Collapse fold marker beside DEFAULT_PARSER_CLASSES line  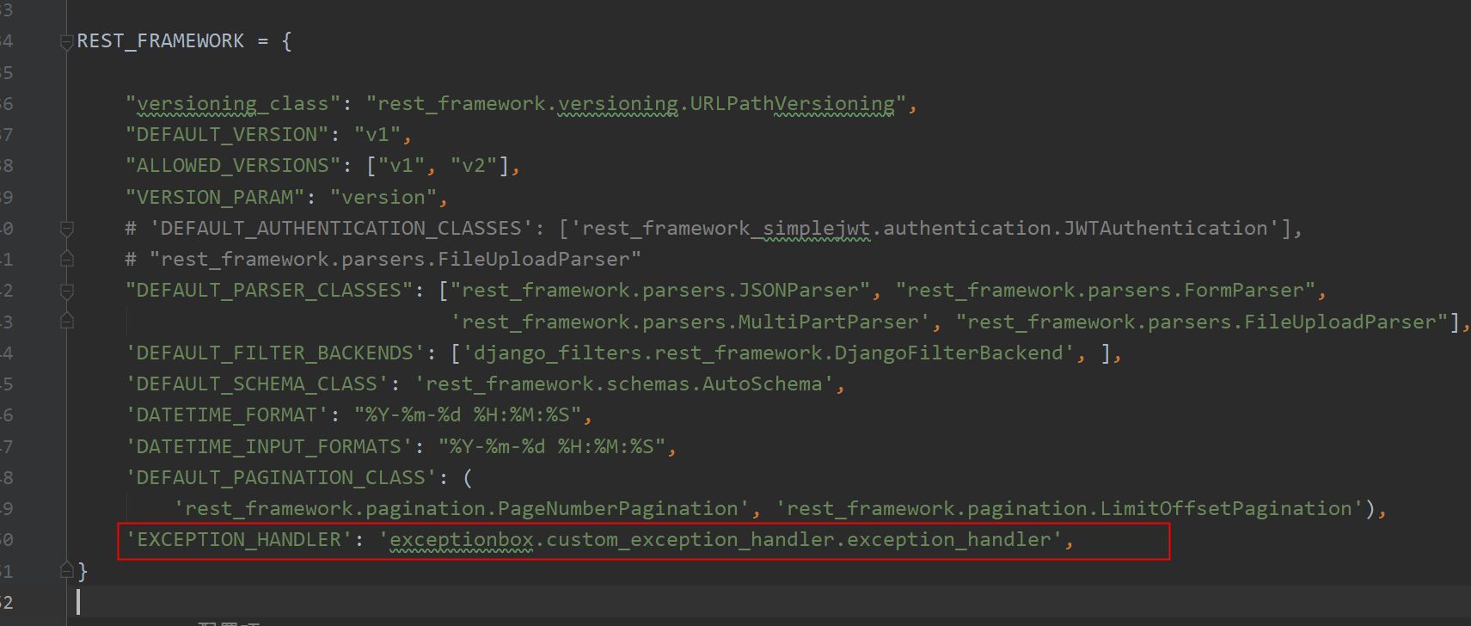point(67,292)
